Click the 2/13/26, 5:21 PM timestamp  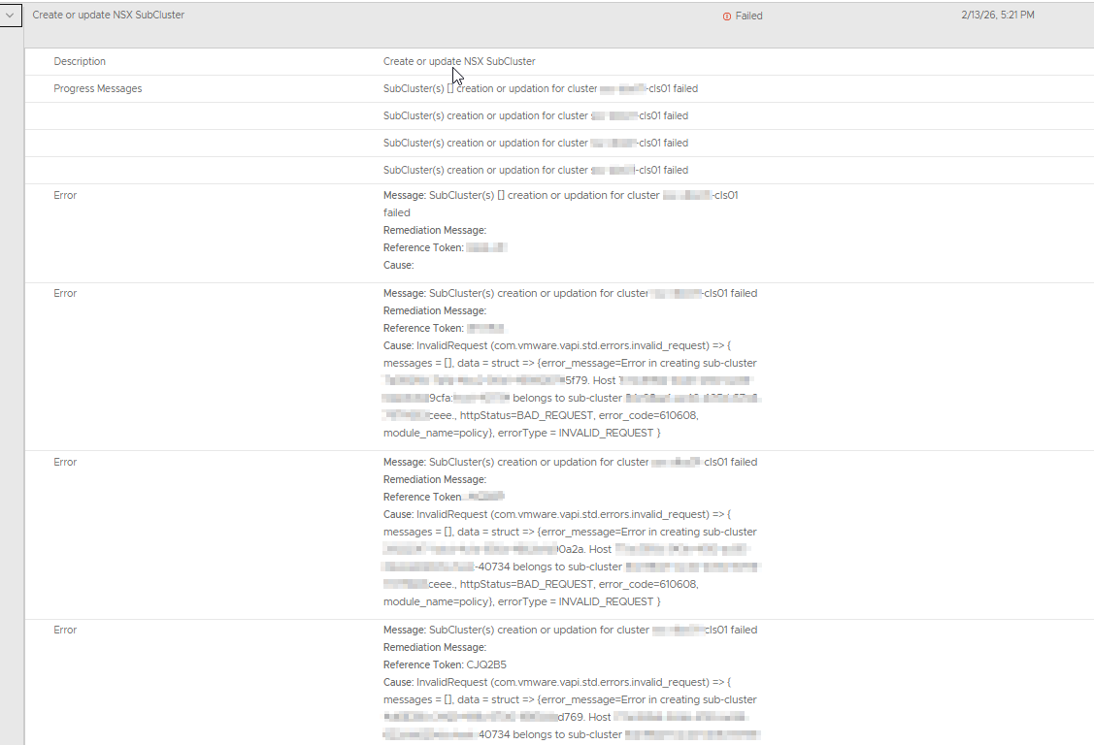coord(995,16)
